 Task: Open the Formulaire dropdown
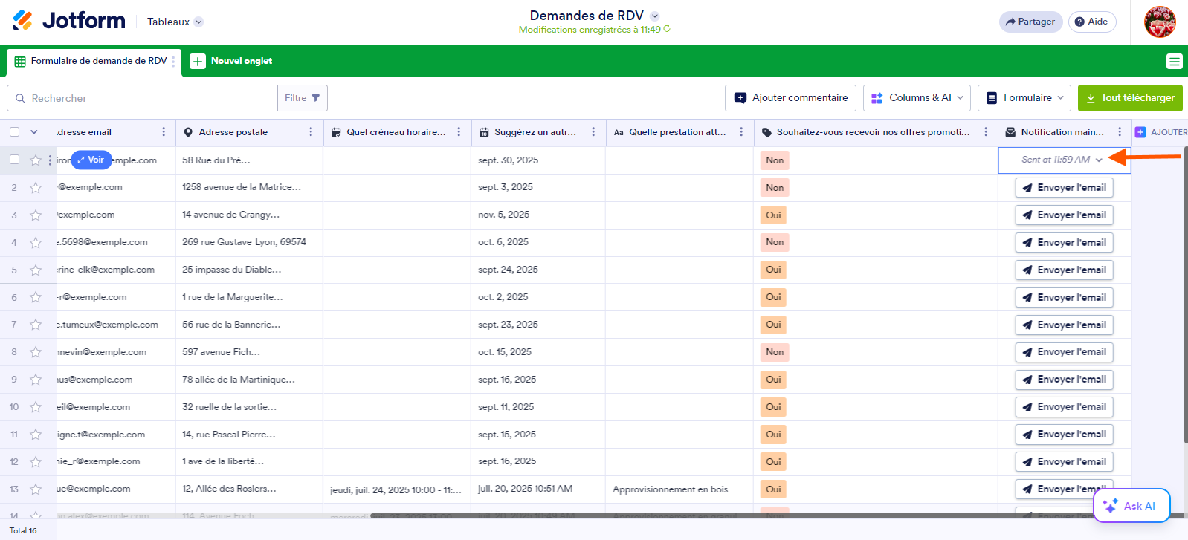(x=1024, y=98)
